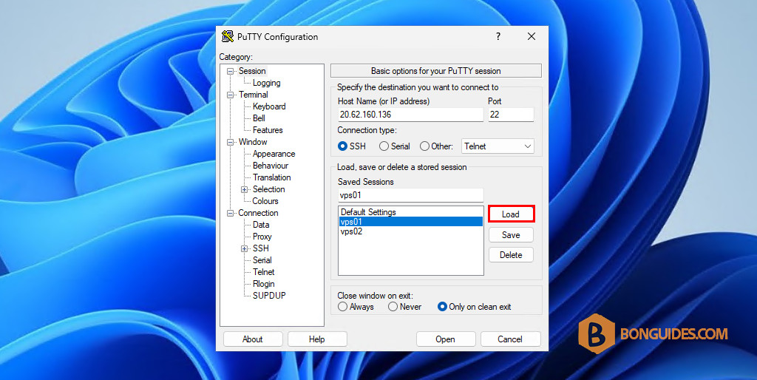Click the Host Name input field
Image resolution: width=757 pixels, height=380 pixels.
410,115
